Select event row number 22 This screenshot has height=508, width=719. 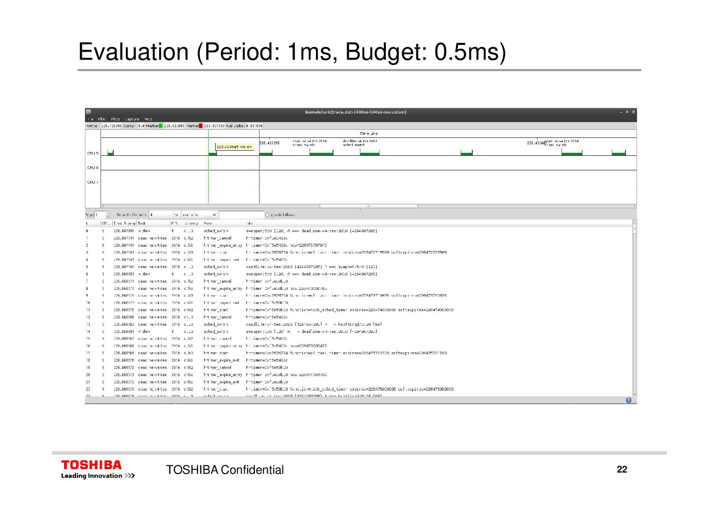(x=359, y=389)
